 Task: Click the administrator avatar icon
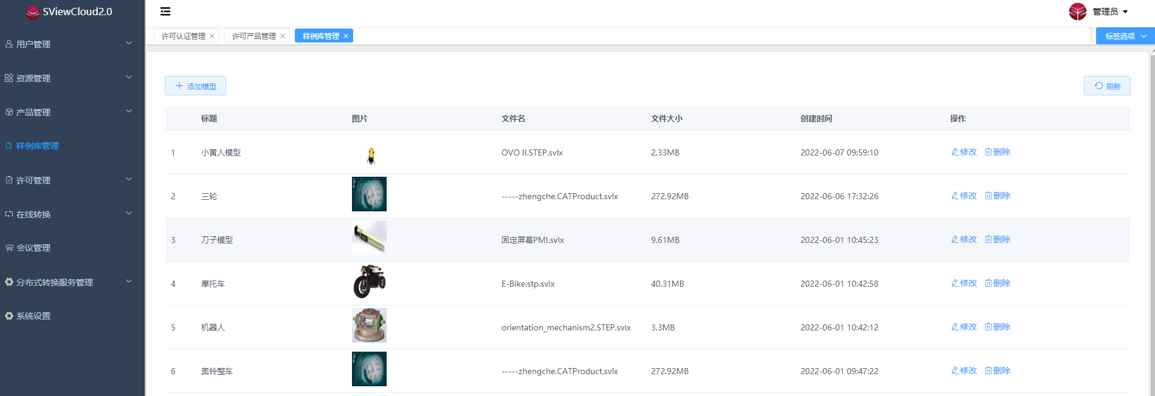[x=1077, y=12]
